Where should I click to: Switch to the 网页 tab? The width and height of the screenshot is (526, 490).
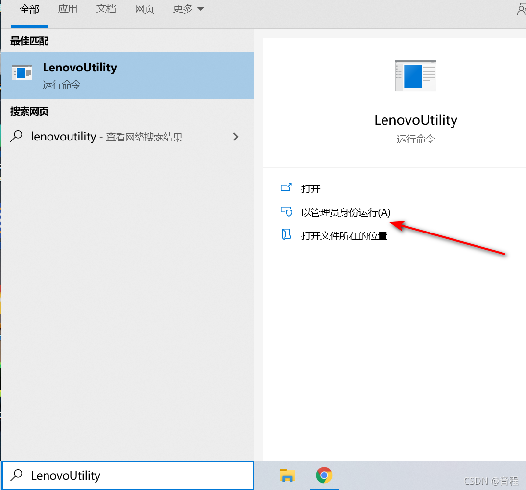click(x=144, y=9)
